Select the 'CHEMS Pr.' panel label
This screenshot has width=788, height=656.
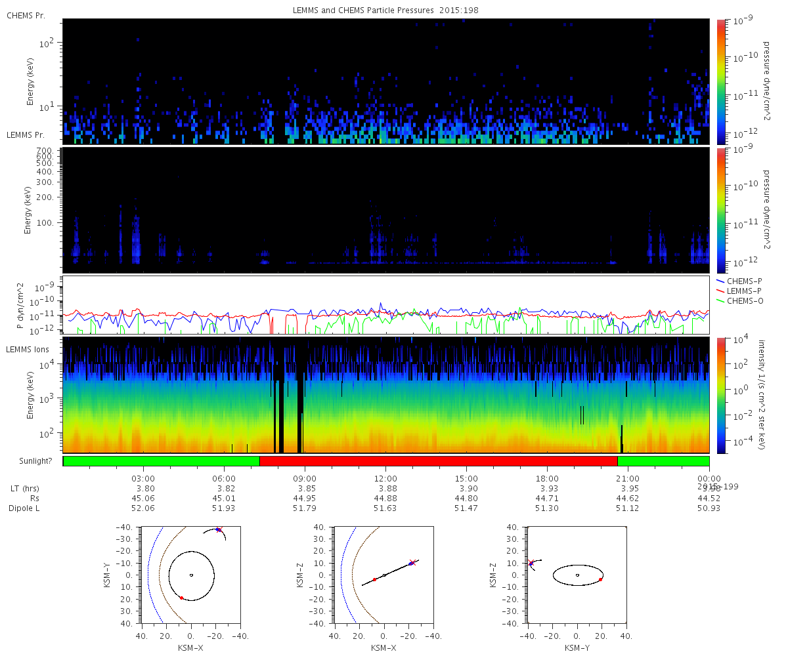pos(26,15)
